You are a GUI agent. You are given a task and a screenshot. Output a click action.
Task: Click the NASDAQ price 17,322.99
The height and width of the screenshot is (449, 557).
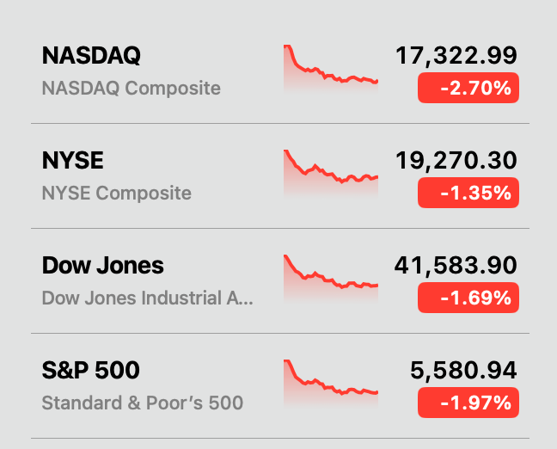[456, 56]
